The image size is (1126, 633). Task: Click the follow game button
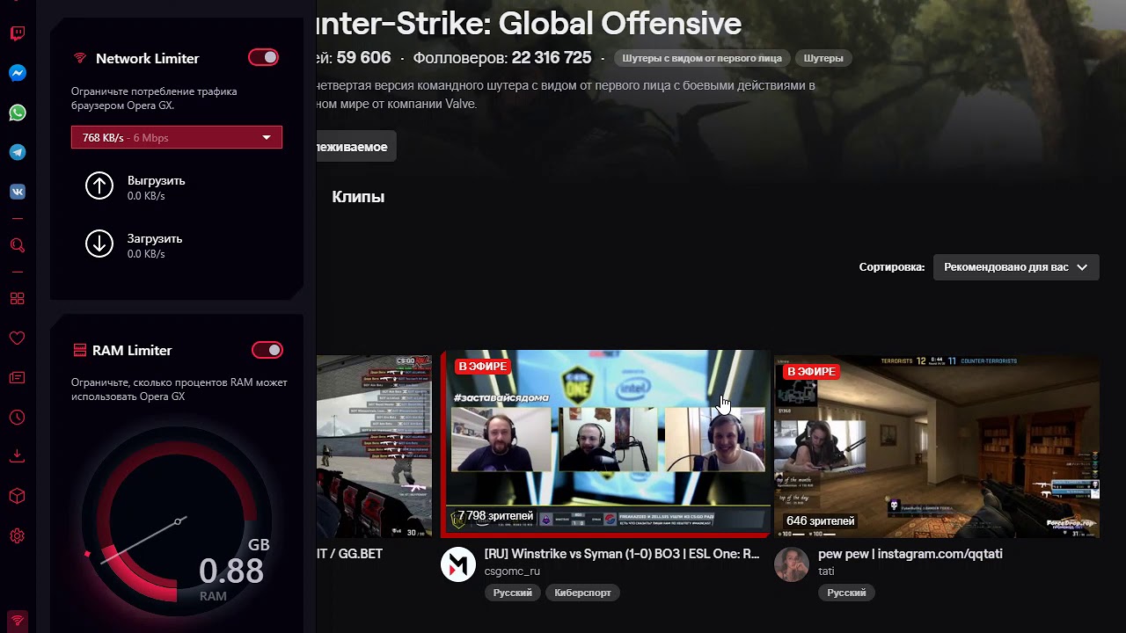point(355,147)
